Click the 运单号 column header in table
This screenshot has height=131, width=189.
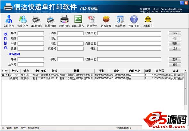click(x=160, y=71)
